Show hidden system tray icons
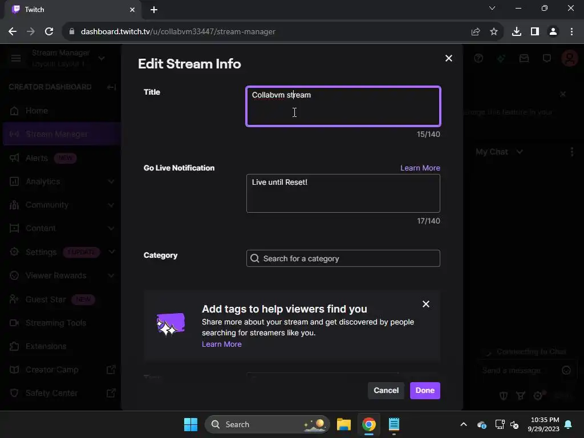584x438 pixels. tap(464, 424)
